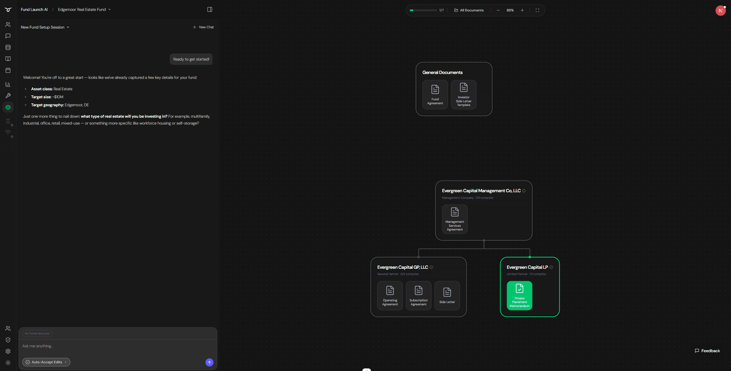The width and height of the screenshot is (731, 371).
Task: Expand the Edgemoor Real Estate Fund dropdown
Action: (x=84, y=9)
